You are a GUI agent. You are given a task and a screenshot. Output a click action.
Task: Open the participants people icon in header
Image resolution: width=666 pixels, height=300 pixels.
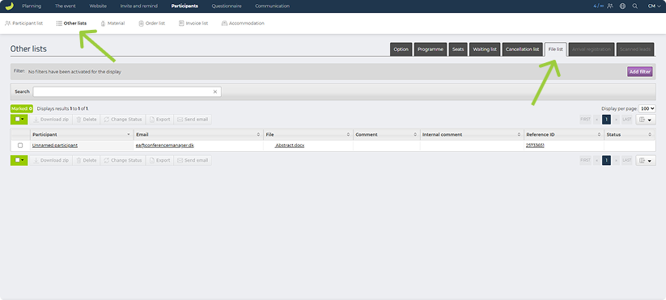(x=610, y=6)
